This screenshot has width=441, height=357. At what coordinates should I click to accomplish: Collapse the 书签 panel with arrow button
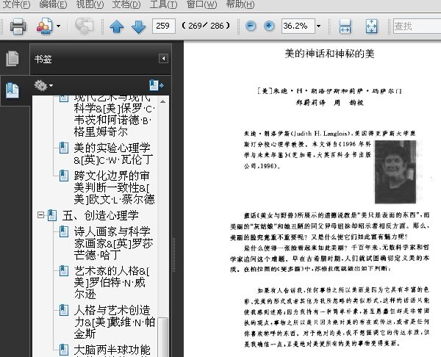pos(163,59)
